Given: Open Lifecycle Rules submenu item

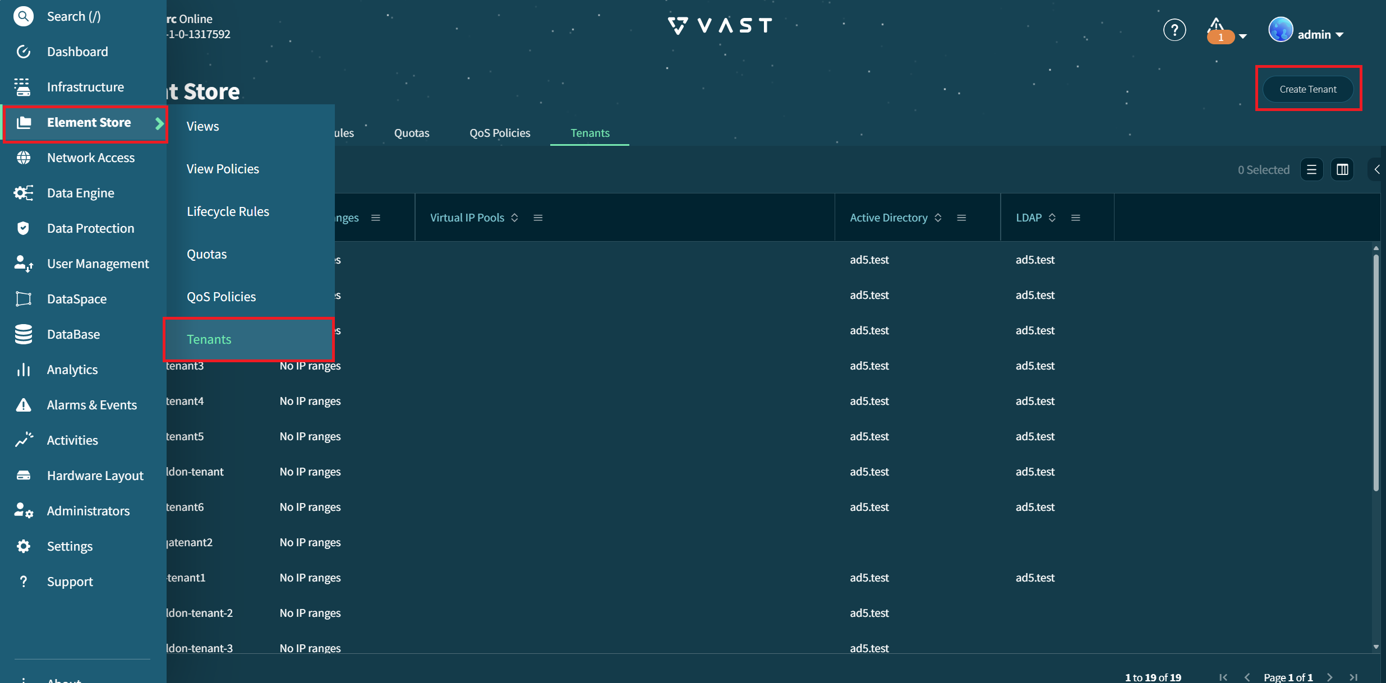Looking at the screenshot, I should (250, 211).
